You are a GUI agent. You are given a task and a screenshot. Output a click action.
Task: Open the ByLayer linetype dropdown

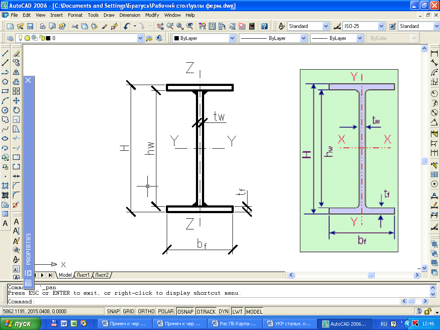(x=303, y=38)
